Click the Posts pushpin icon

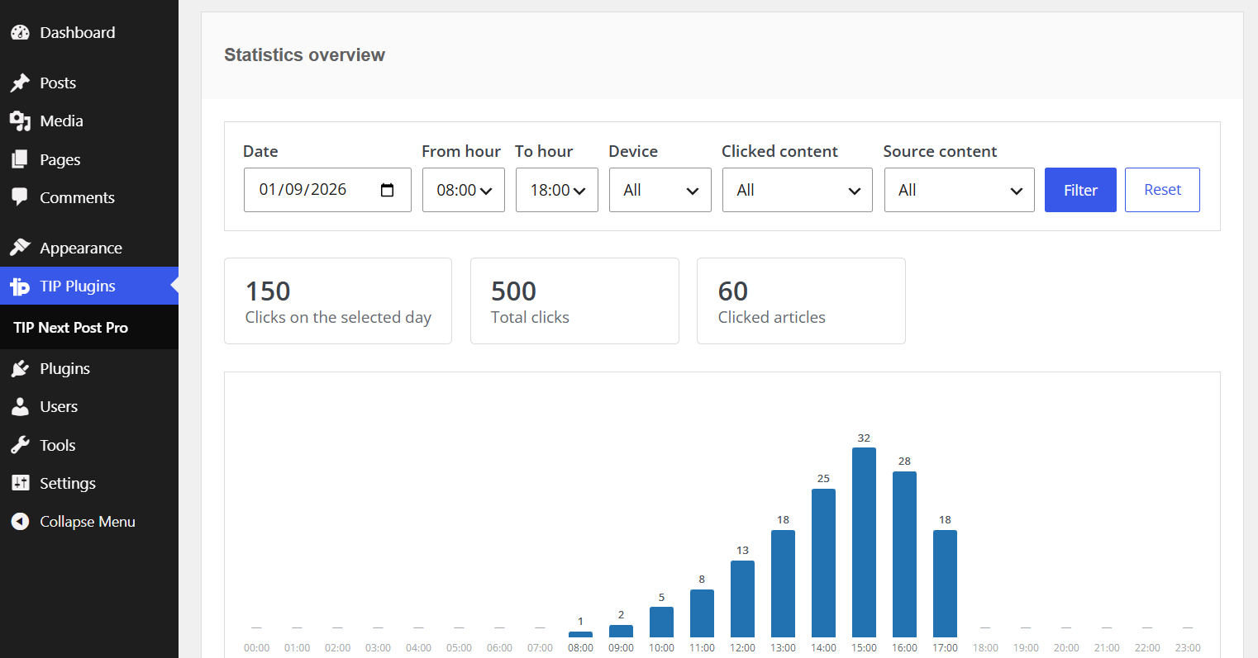click(20, 83)
